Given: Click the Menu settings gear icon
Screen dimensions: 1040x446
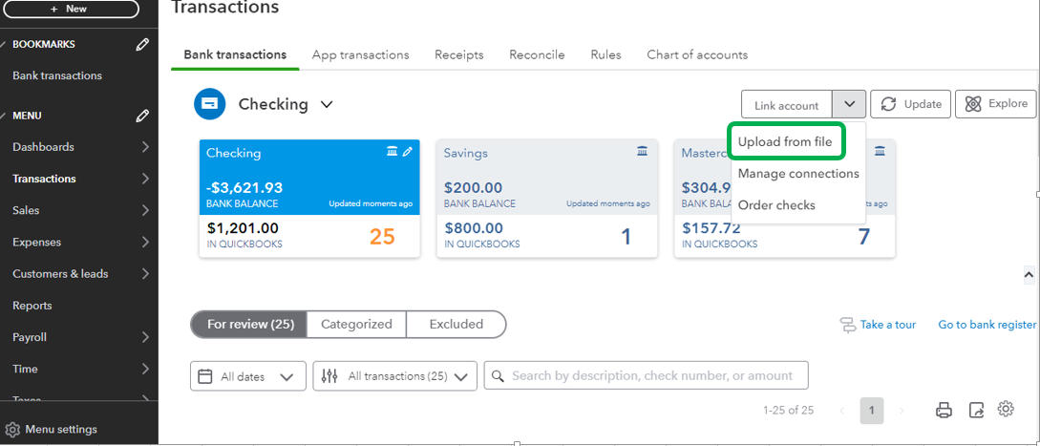Looking at the screenshot, I should click(x=12, y=429).
